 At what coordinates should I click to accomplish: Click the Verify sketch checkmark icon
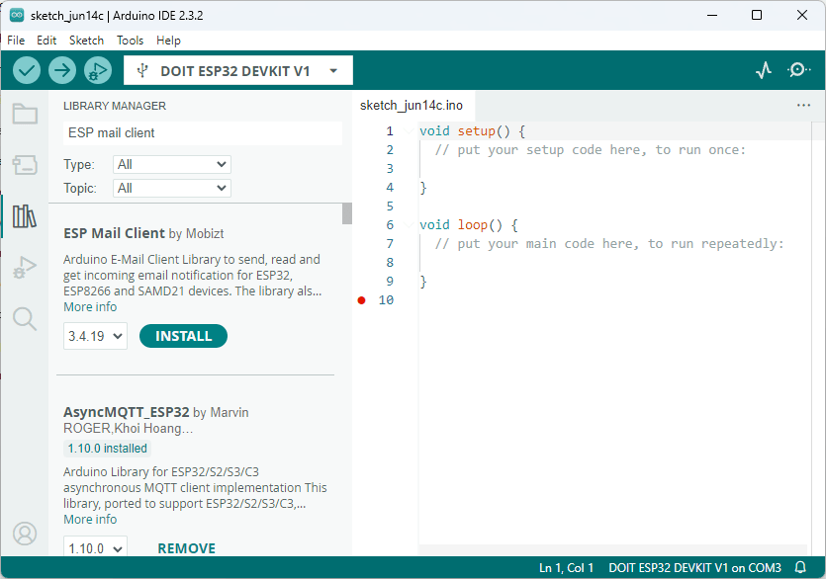(x=27, y=70)
